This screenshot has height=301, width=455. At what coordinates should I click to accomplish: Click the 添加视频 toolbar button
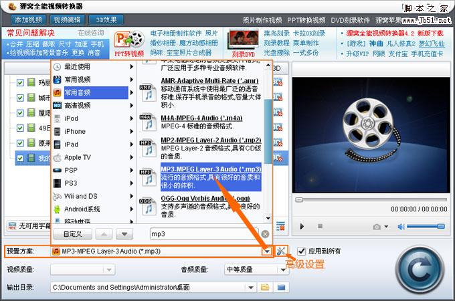[x=28, y=19]
